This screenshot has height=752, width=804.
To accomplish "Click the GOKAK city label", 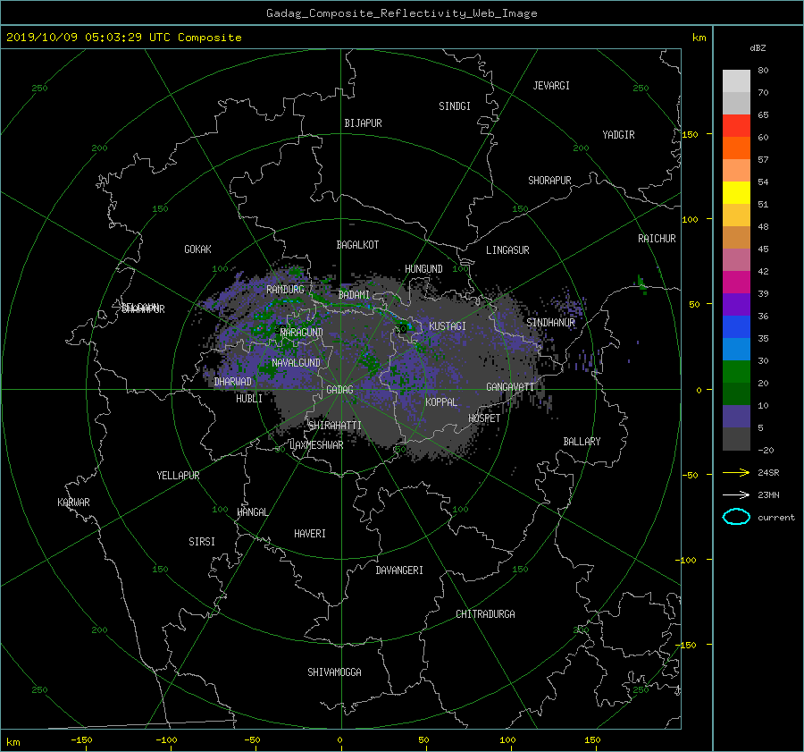I will pos(197,249).
